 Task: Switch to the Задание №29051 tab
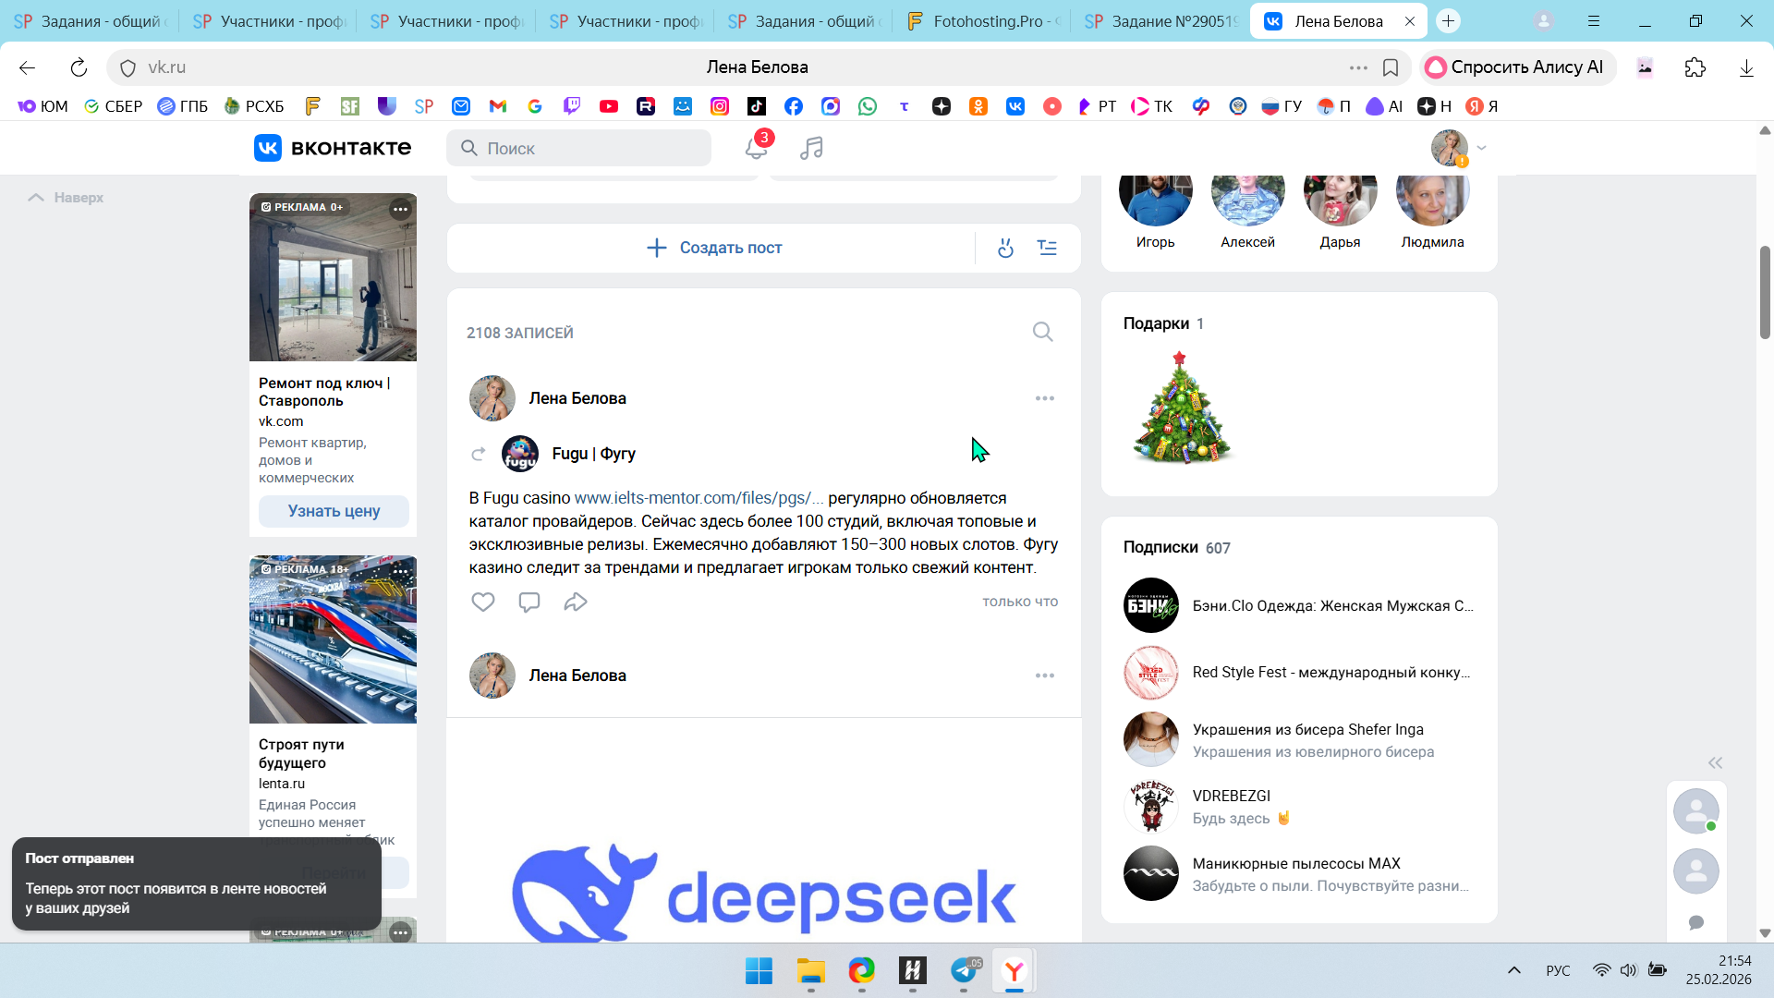coord(1162,21)
